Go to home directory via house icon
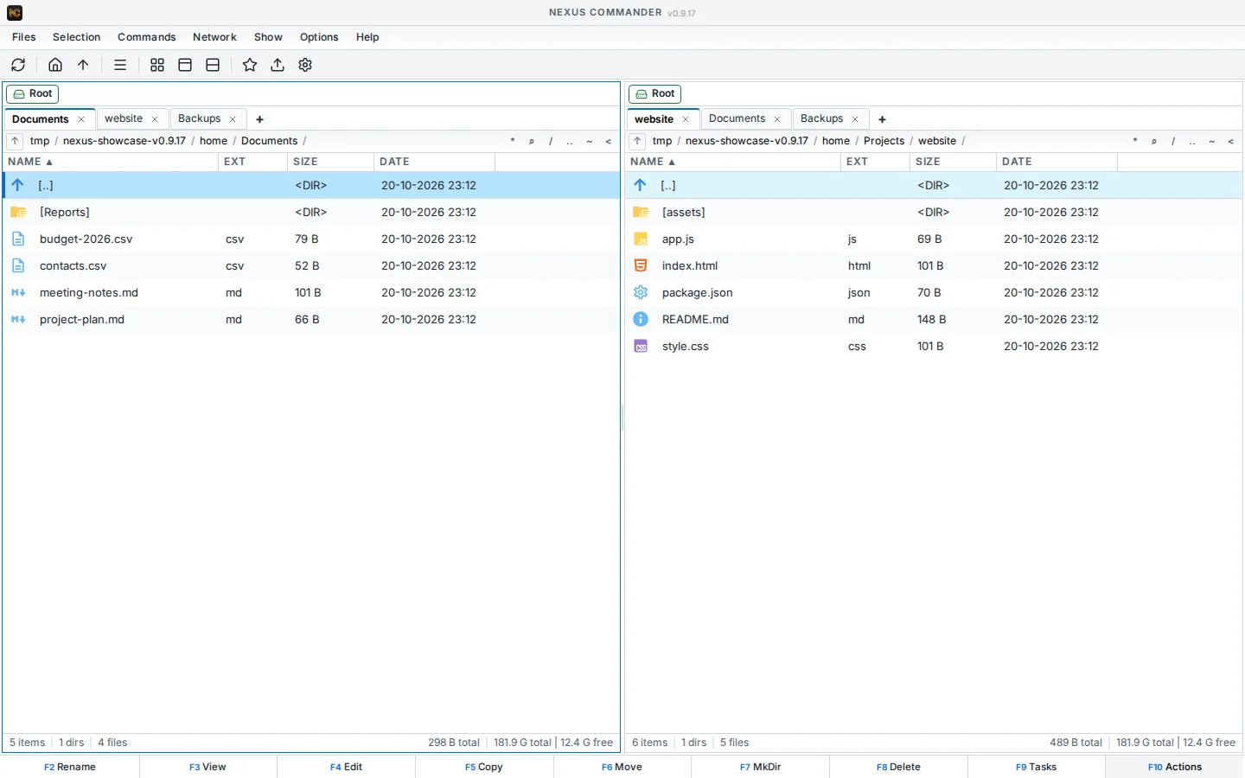This screenshot has height=778, width=1245. 55,65
